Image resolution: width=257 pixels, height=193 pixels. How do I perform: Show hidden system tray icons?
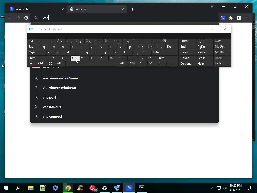click(x=212, y=188)
